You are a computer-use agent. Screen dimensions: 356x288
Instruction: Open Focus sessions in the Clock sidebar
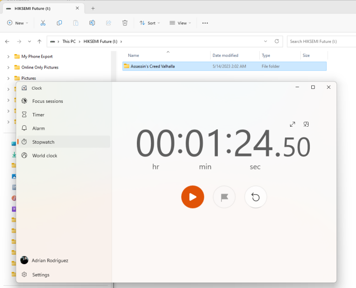pos(47,101)
